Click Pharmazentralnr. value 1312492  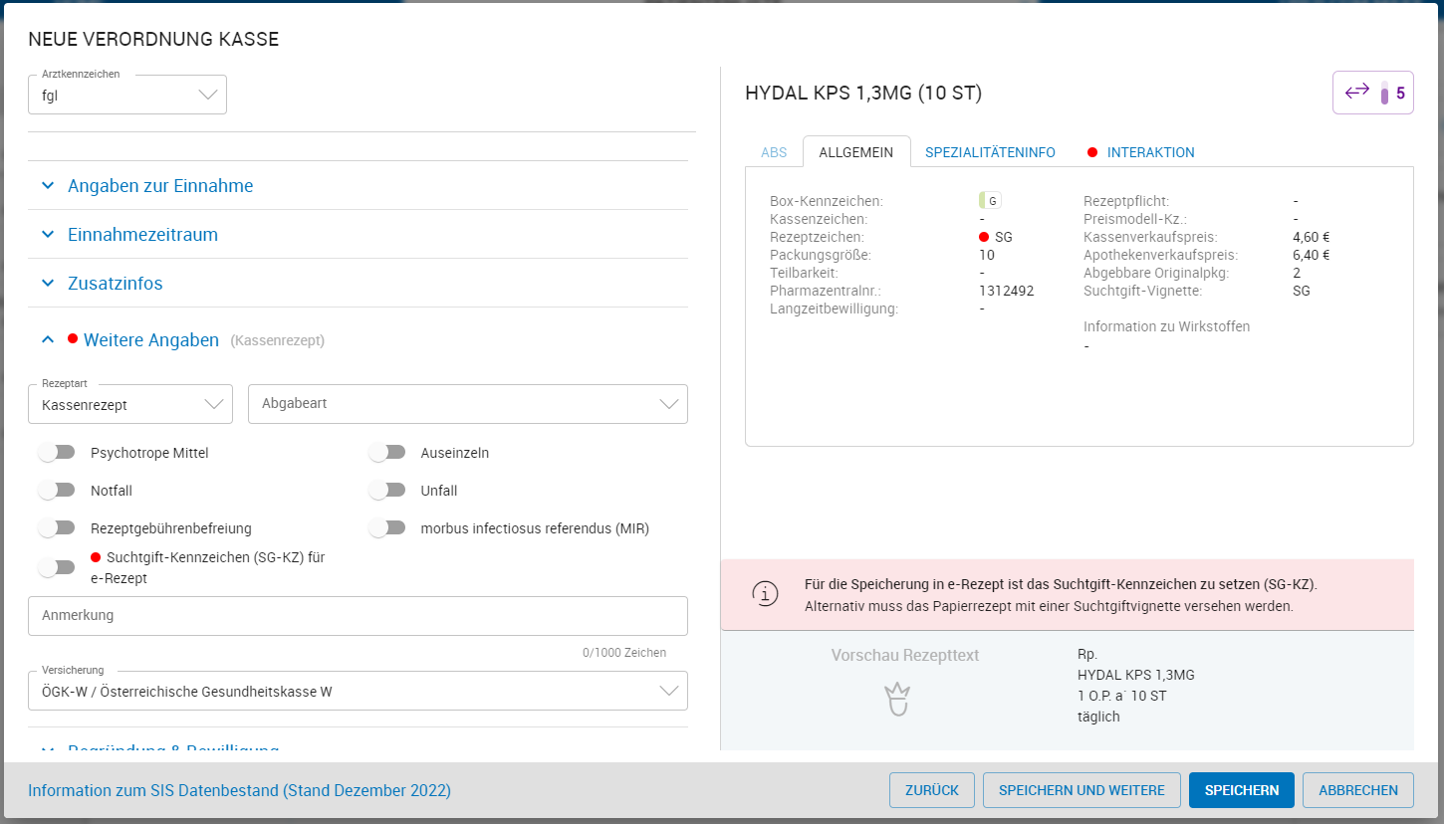point(1007,291)
